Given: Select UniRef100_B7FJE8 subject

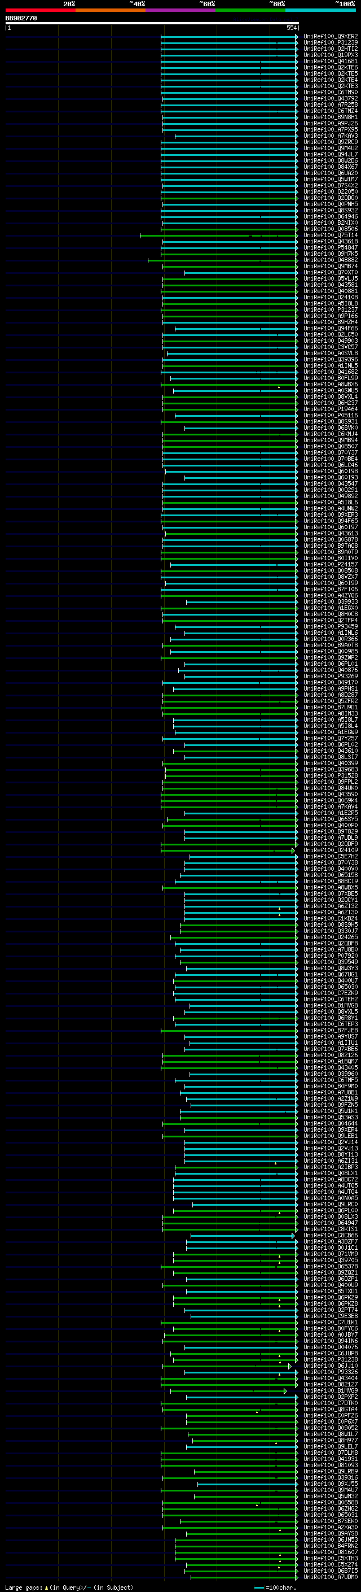Looking at the screenshot, I should pos(330,1031).
